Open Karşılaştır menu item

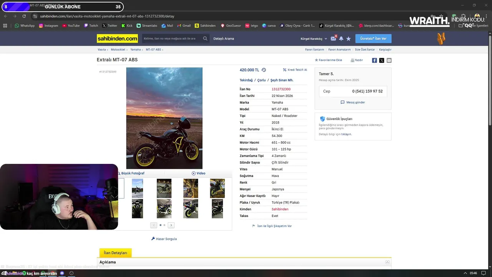click(x=385, y=50)
